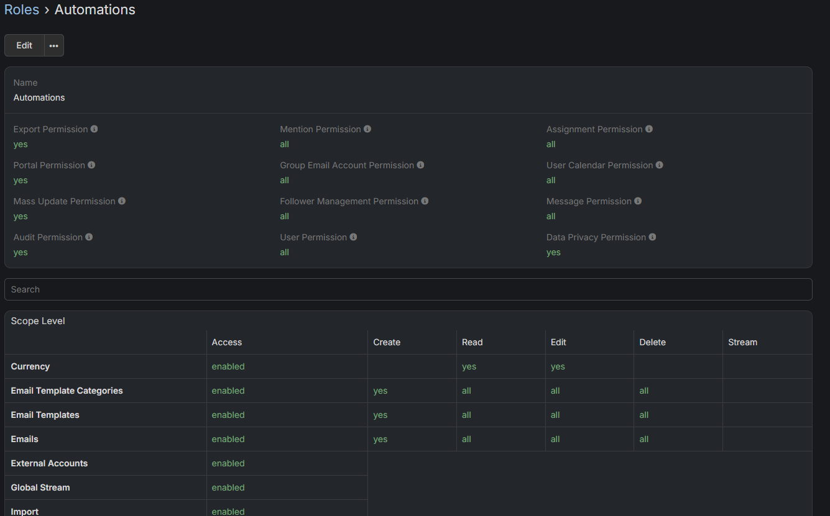Image resolution: width=830 pixels, height=516 pixels.
Task: Click Mention Permission info icon
Action: (367, 129)
